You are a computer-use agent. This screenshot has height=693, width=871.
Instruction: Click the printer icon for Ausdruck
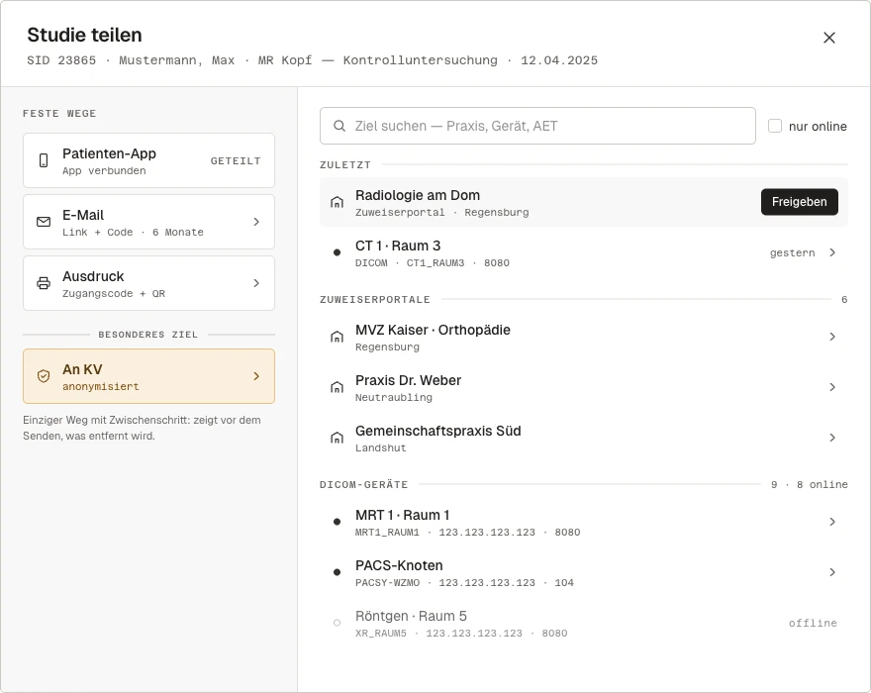pos(44,283)
